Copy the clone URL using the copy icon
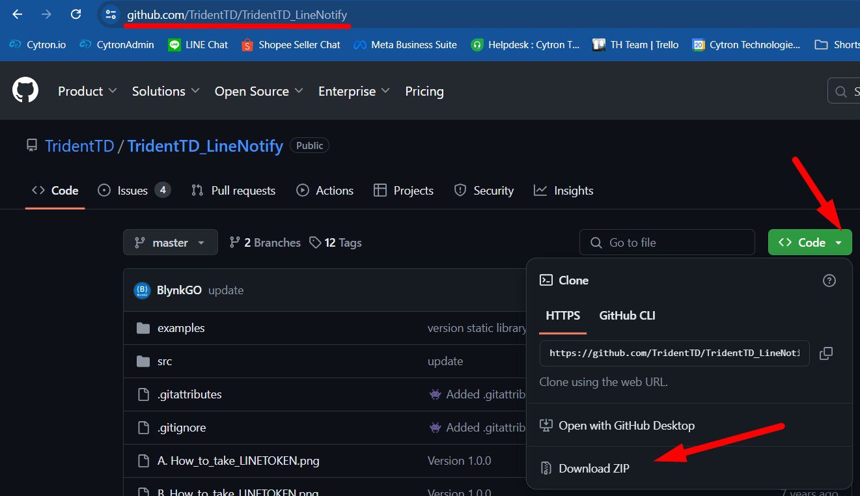860x496 pixels. (x=825, y=353)
